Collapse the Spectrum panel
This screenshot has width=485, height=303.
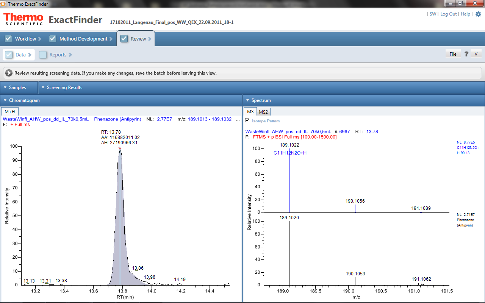click(248, 100)
